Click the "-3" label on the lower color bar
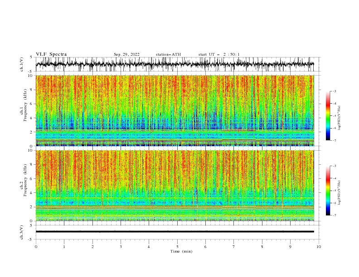The height and width of the screenshot is (277, 359). click(x=334, y=166)
